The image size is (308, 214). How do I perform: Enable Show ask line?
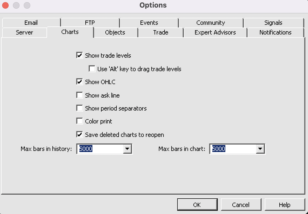[x=80, y=95]
